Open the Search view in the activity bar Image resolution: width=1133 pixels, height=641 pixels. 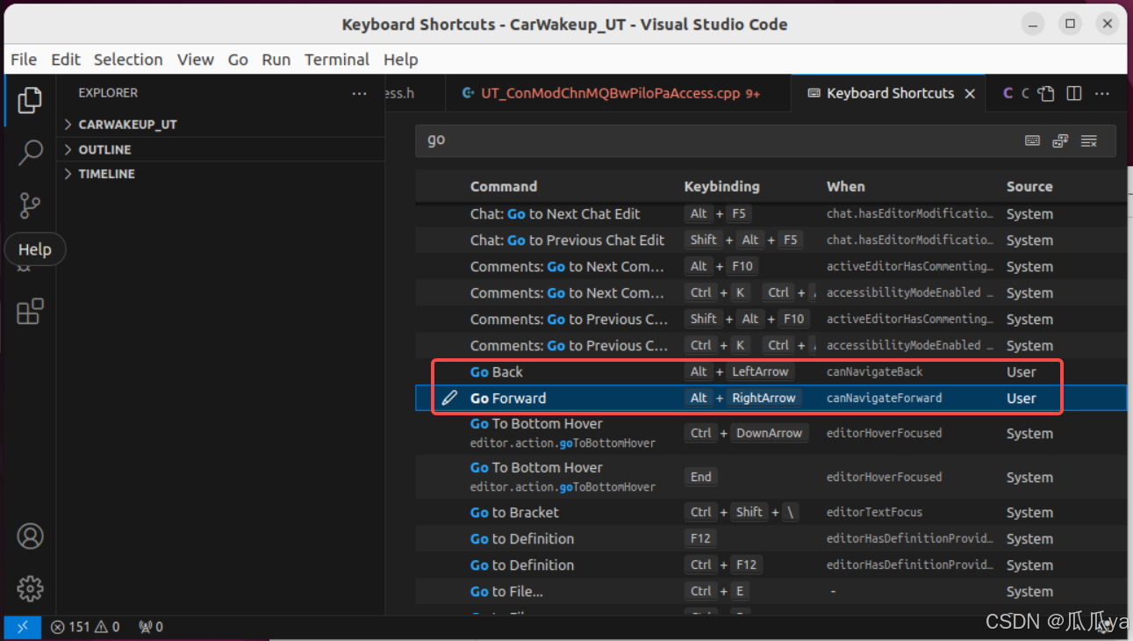pyautogui.click(x=30, y=153)
